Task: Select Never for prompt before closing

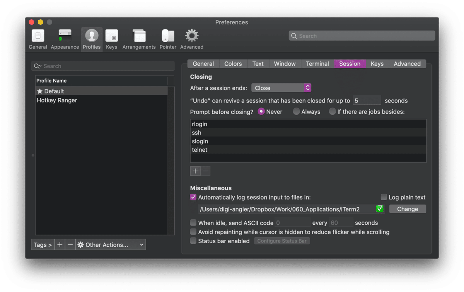Action: [261, 111]
